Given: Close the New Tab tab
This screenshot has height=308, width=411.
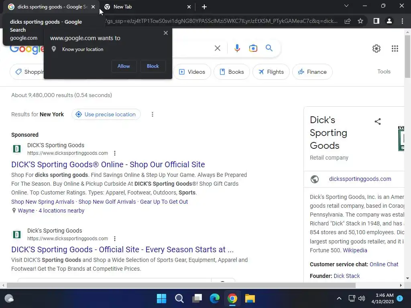Looking at the screenshot, I should click(x=189, y=7).
